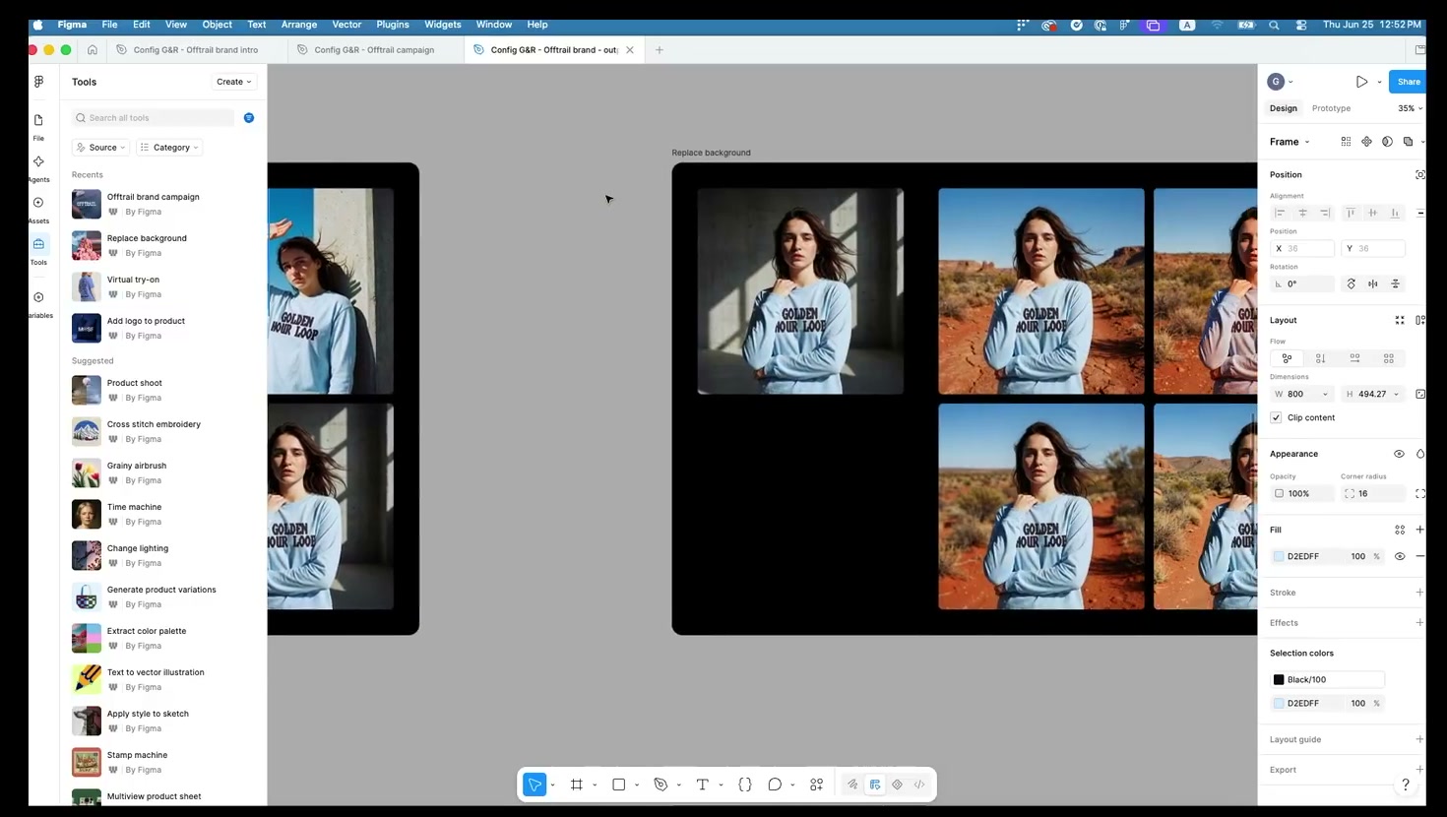Open the Agents panel in left sidebar

pyautogui.click(x=38, y=166)
